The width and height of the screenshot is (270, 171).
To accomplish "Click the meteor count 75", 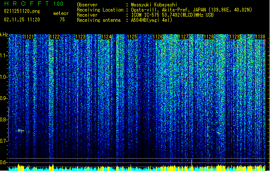I will 62,20.
